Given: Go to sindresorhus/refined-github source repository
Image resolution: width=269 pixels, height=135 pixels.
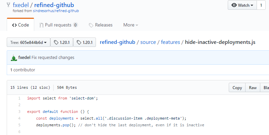Looking at the screenshot, I should click(56, 11).
